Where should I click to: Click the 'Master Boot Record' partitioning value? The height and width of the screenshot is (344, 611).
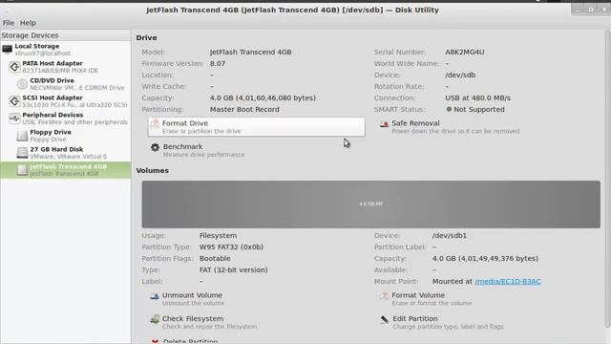pyautogui.click(x=244, y=109)
